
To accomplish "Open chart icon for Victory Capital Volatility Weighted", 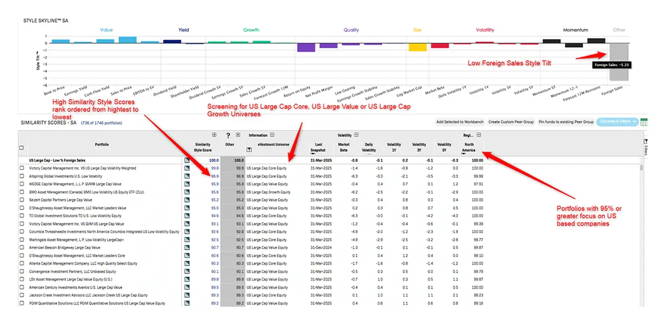I will pyautogui.click(x=187, y=168).
